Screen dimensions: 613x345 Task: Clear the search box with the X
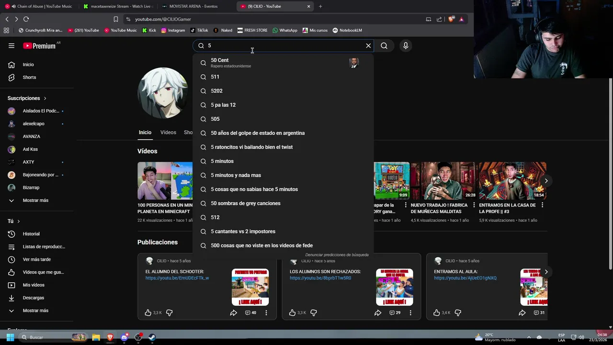click(368, 46)
